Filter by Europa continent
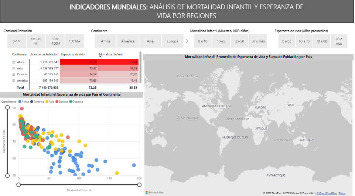This screenshot has width=355, height=196. point(172,41)
